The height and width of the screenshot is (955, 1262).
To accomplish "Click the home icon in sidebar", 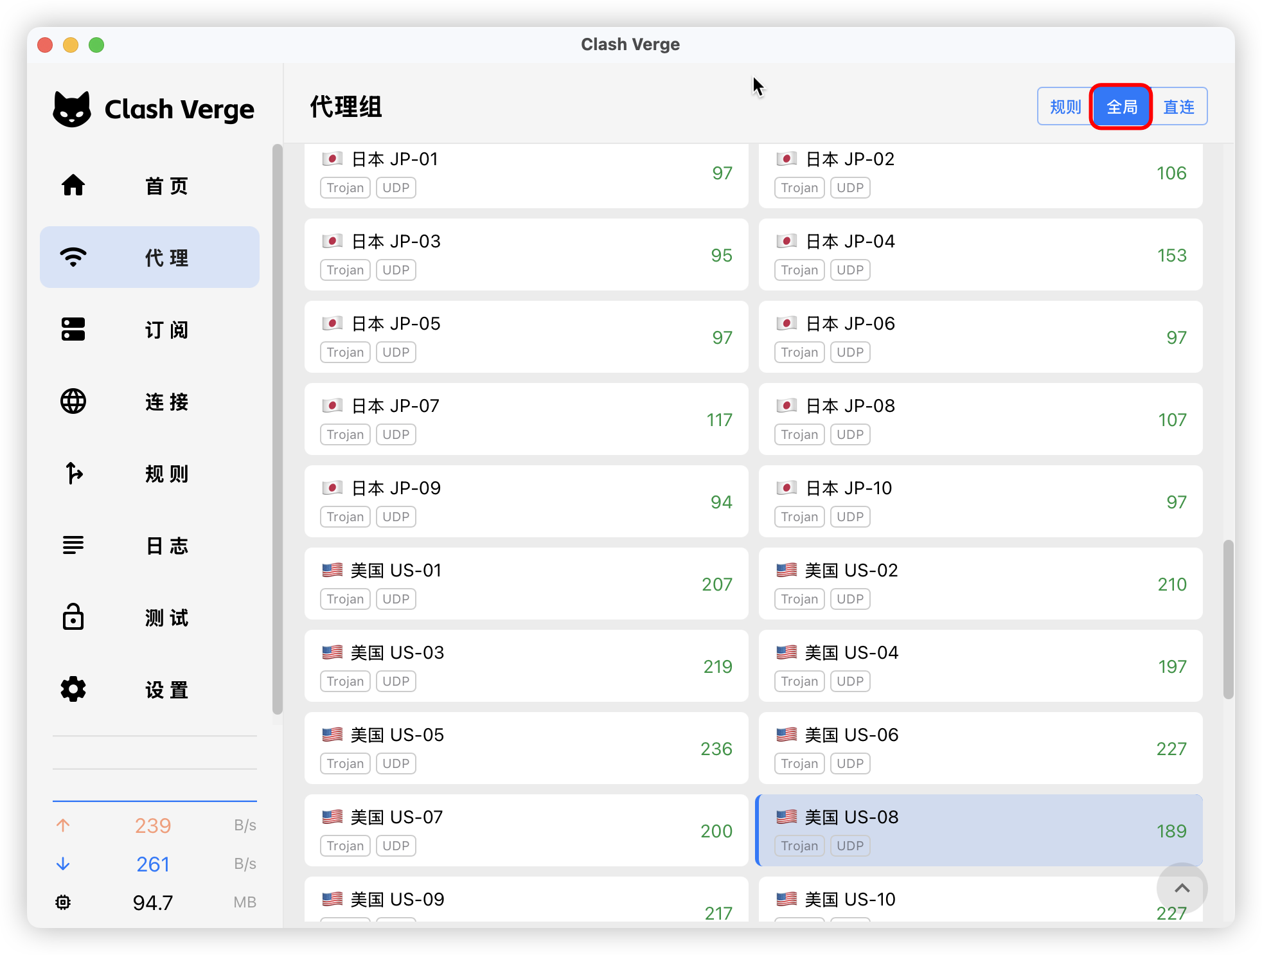I will point(73,185).
